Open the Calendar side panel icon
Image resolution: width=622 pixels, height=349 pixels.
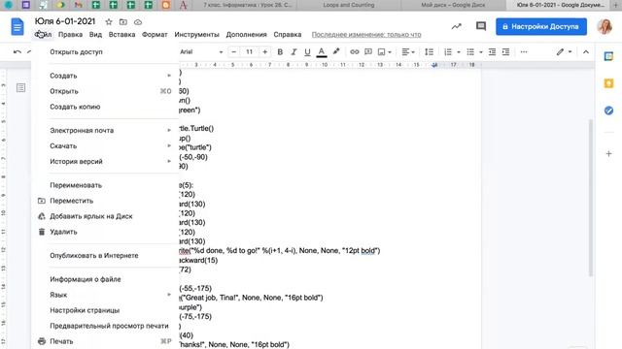coord(608,56)
